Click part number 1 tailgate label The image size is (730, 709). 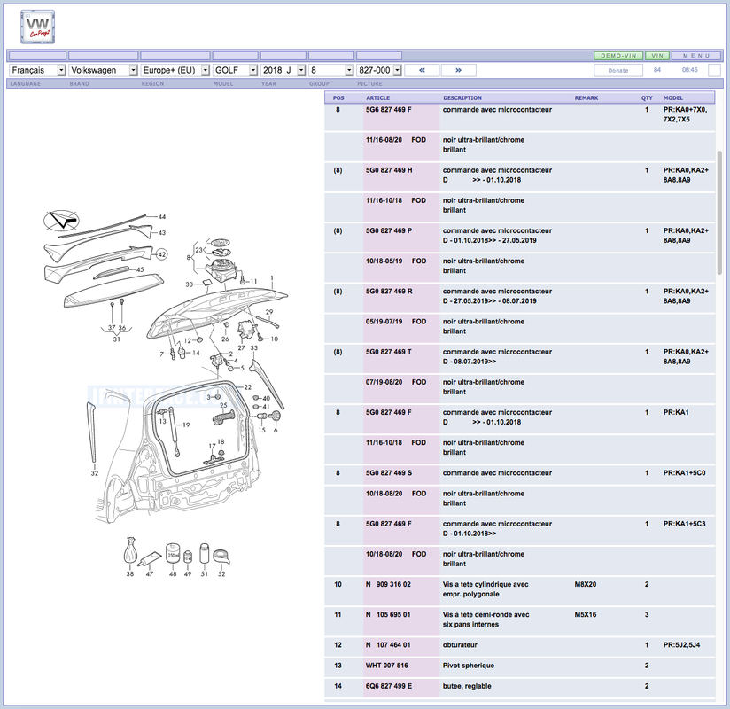[x=272, y=278]
